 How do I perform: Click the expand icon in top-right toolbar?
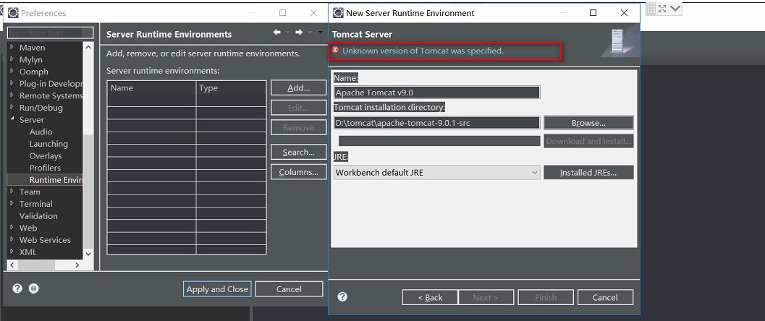(x=662, y=8)
